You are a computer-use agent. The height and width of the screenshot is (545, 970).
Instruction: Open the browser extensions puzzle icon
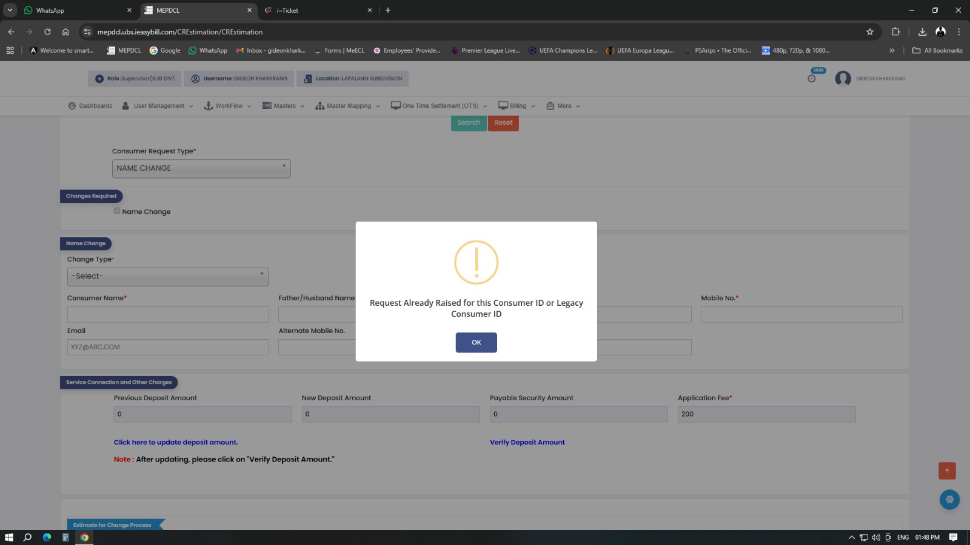pyautogui.click(x=895, y=32)
